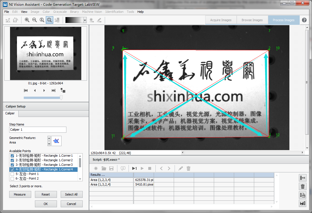This screenshot has width=312, height=213.
Task: Click Geometric Feature up arrow
Action: (49, 138)
